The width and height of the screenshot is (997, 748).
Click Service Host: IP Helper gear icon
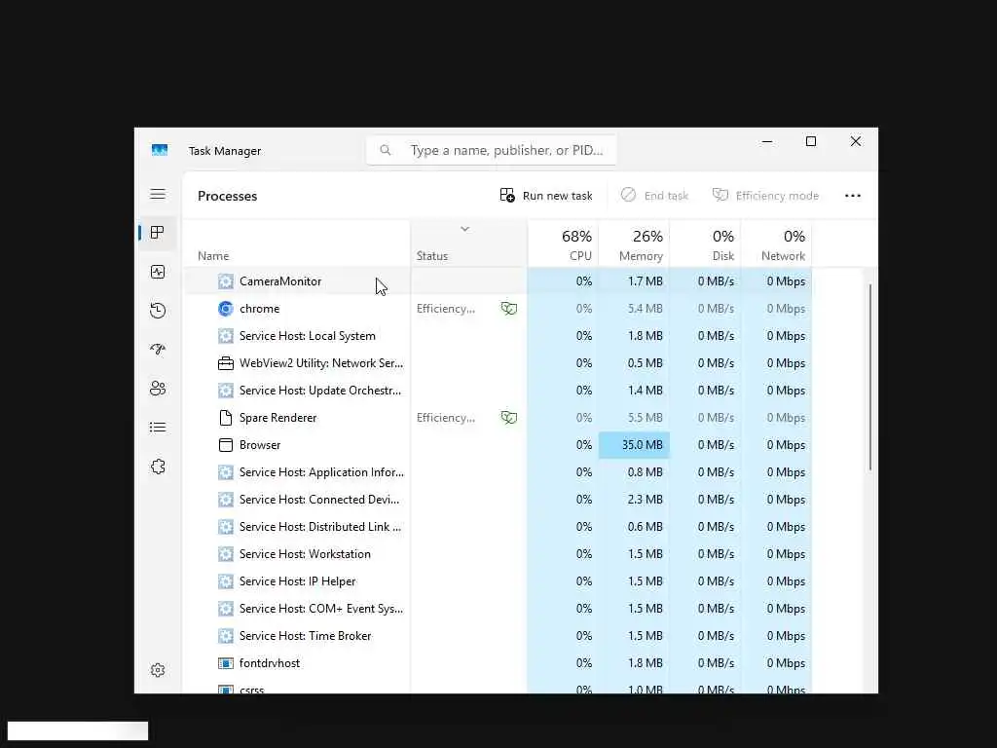[226, 581]
